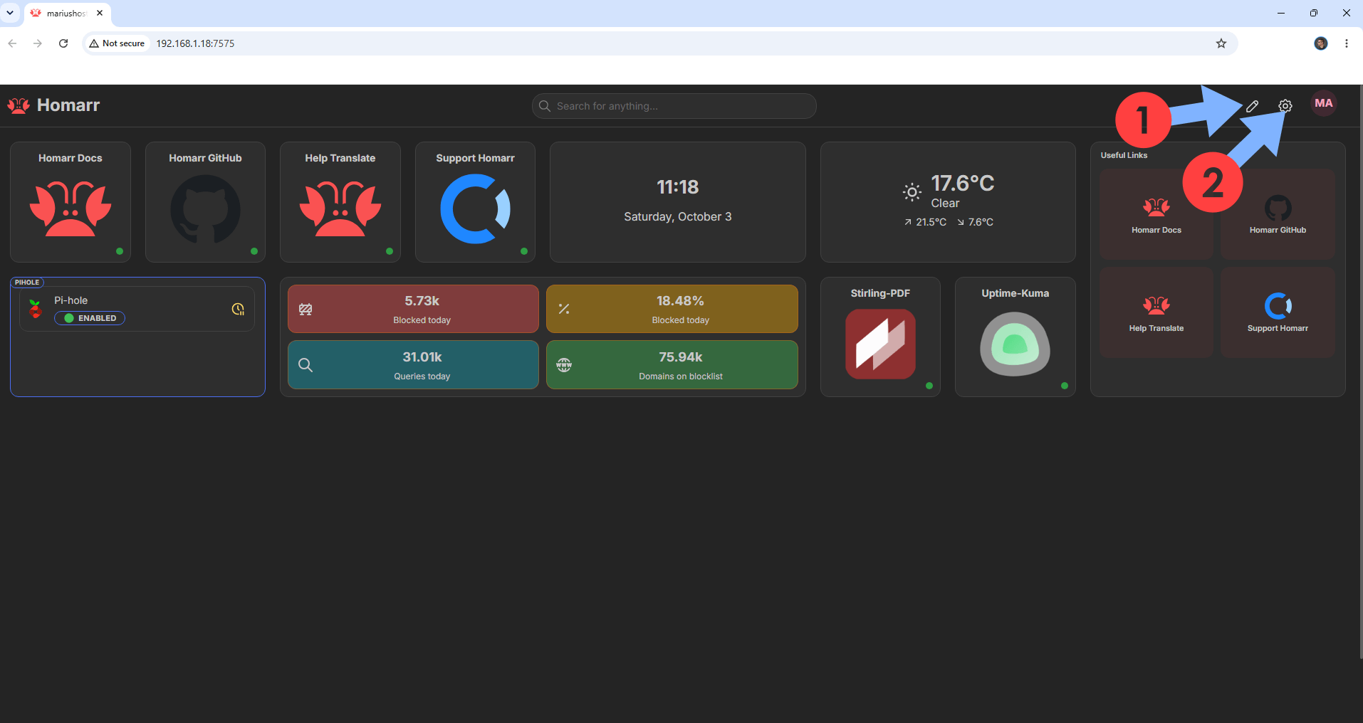Open Homarr Docs app tile
The height and width of the screenshot is (723, 1363).
70,202
